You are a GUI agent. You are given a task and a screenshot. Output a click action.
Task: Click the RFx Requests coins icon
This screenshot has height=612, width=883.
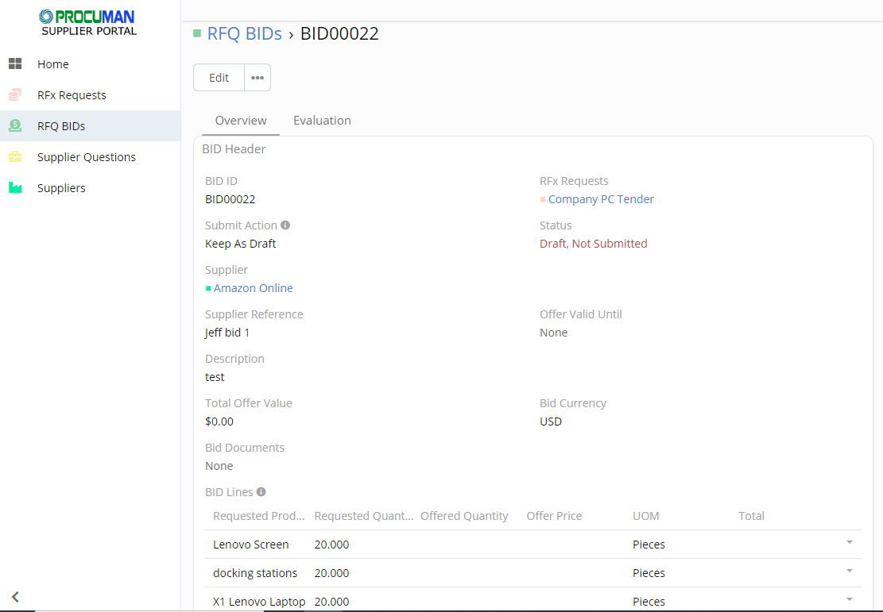[x=15, y=94]
